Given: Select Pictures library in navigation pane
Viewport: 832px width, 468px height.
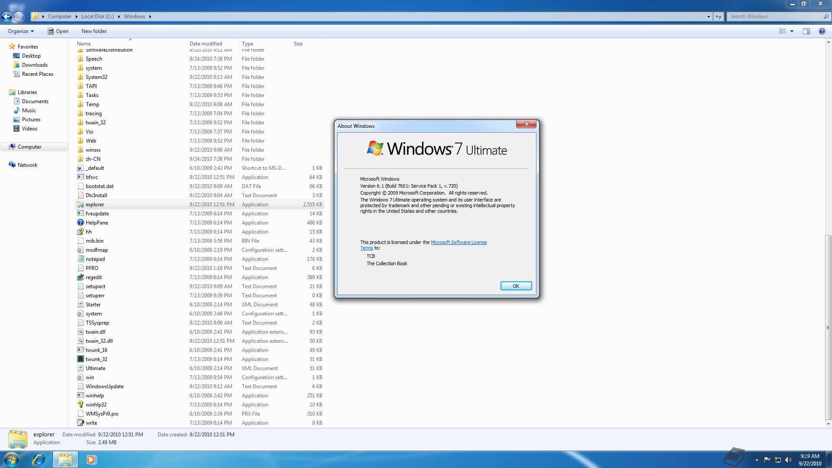Looking at the screenshot, I should coord(31,120).
